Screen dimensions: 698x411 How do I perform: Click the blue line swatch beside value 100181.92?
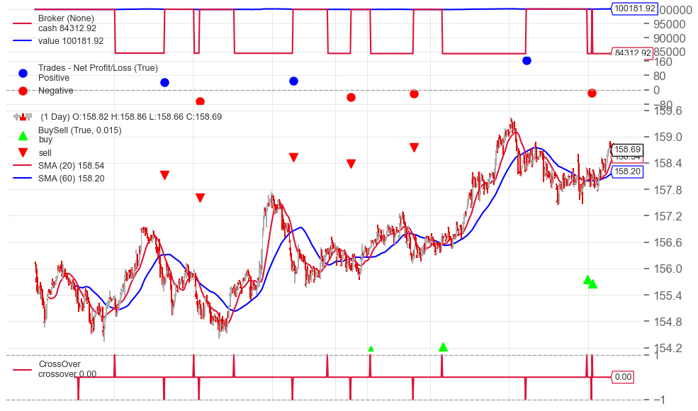pyautogui.click(x=22, y=41)
